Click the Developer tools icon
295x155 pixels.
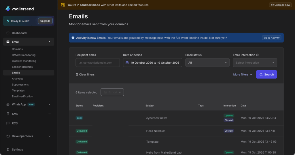tap(8, 136)
